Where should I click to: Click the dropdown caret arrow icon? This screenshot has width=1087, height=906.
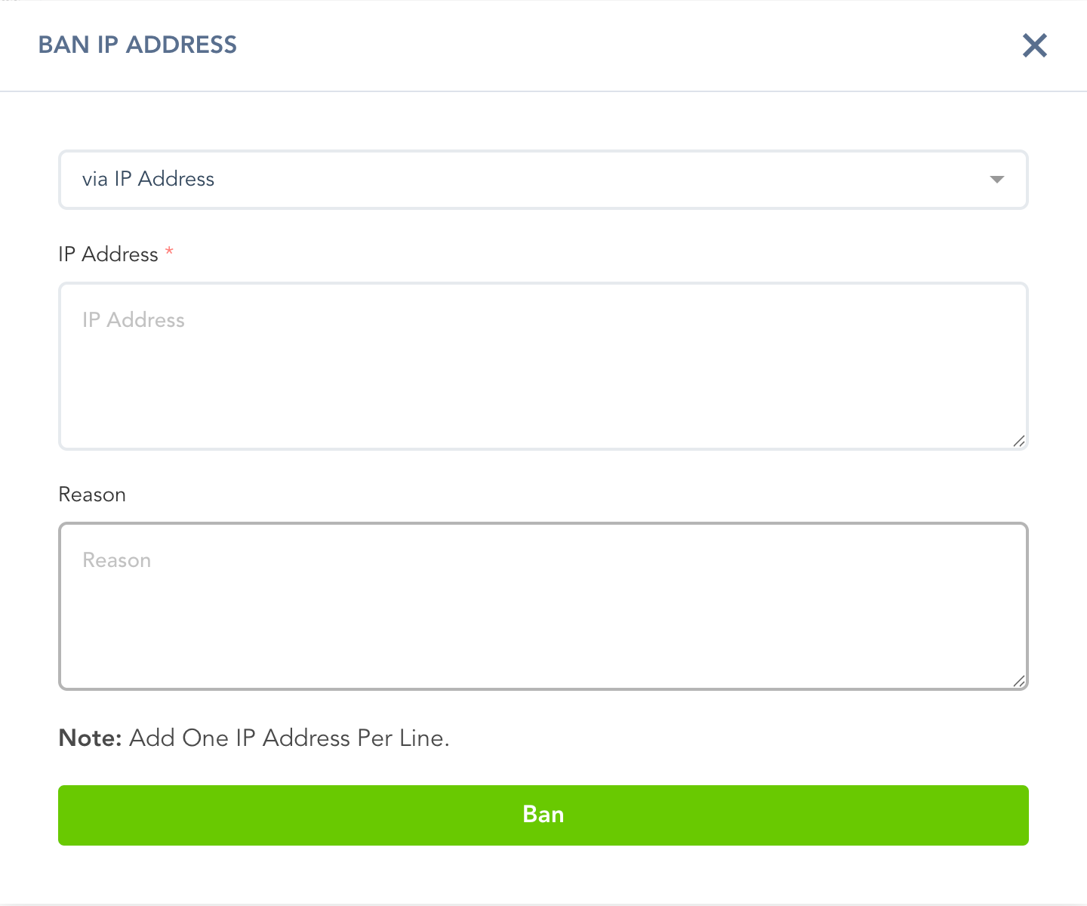tap(997, 180)
